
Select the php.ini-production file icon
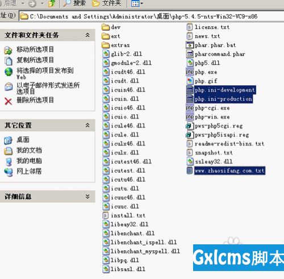pos(190,99)
